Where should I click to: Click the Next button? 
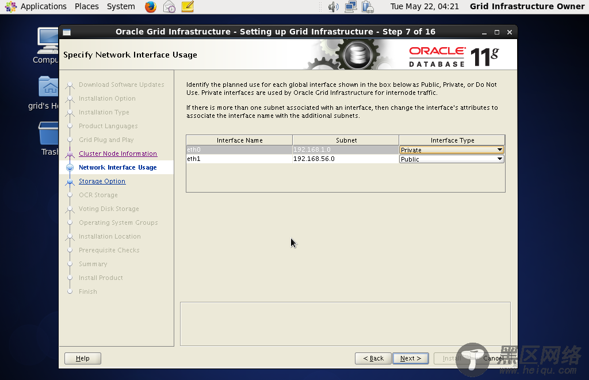(411, 358)
